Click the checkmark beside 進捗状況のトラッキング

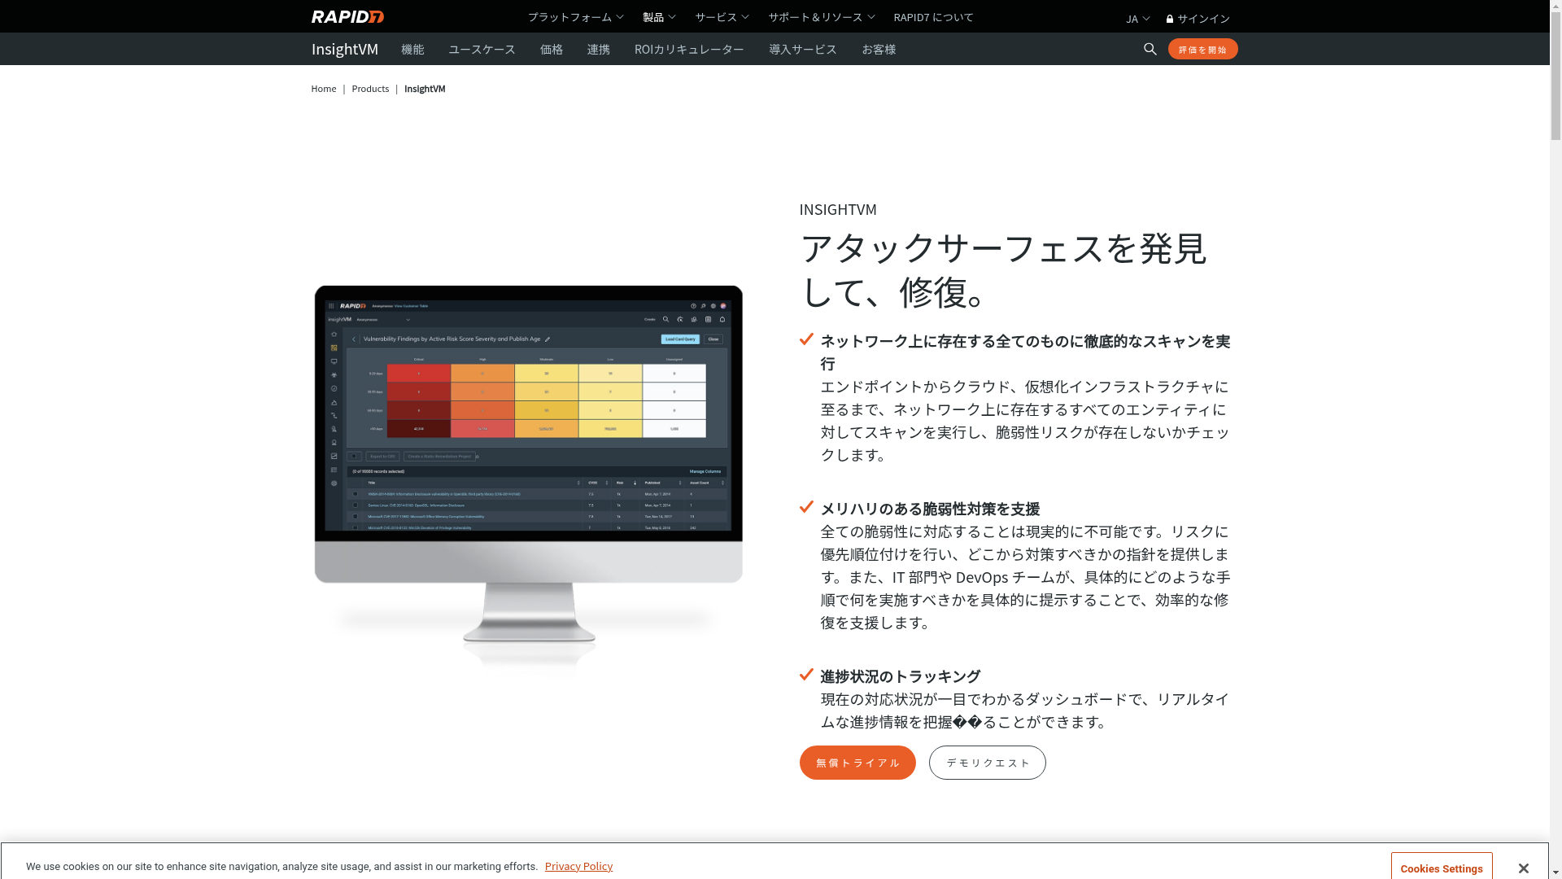tap(806, 675)
